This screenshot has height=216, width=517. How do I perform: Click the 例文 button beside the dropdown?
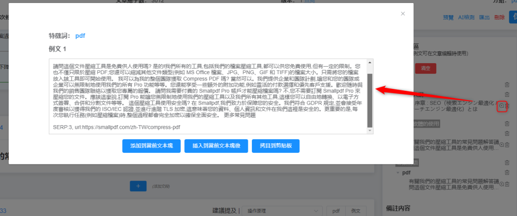[x=356, y=211]
